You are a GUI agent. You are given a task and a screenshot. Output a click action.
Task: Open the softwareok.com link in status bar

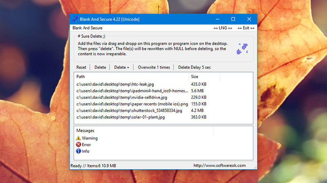219,166
